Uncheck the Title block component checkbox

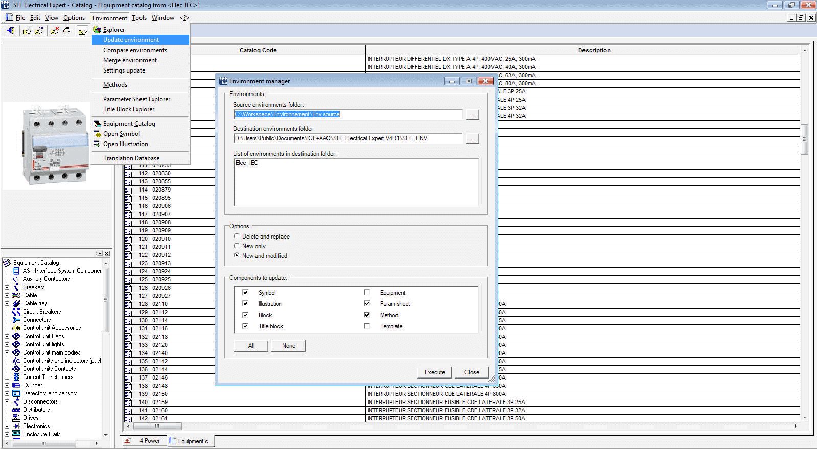pyautogui.click(x=245, y=326)
